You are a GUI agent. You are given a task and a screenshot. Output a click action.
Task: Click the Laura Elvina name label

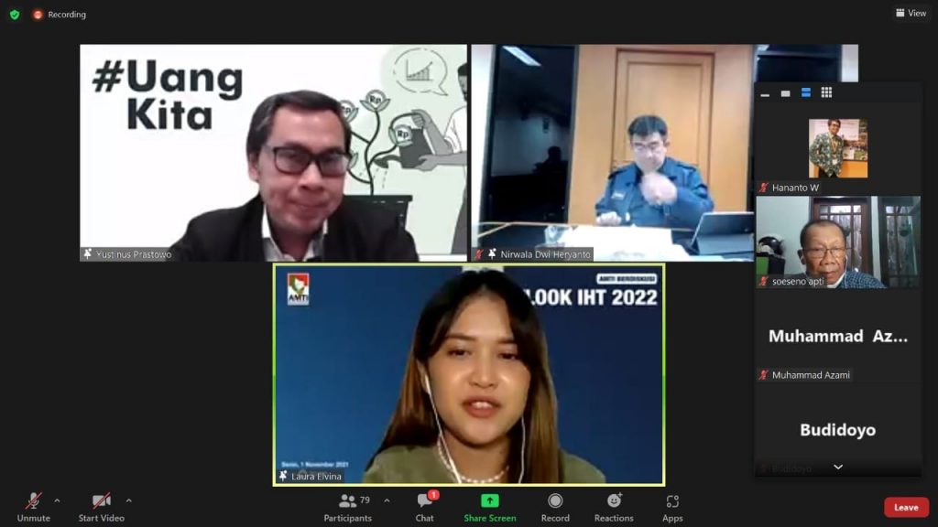pyautogui.click(x=316, y=476)
